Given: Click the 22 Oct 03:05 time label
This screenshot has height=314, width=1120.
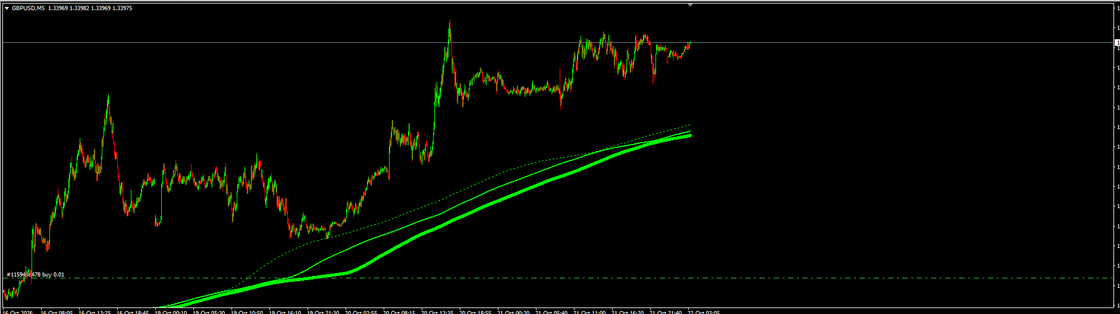Looking at the screenshot, I should (x=704, y=311).
